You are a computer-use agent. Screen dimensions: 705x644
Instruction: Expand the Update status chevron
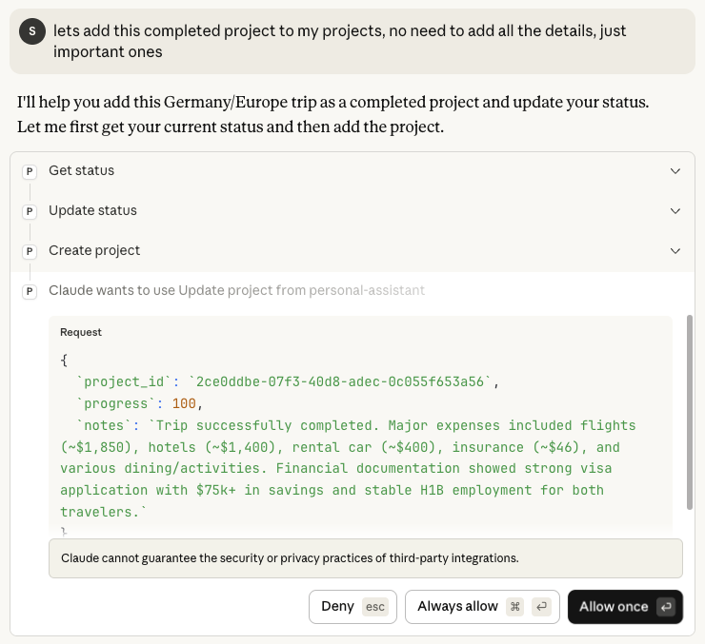(x=675, y=211)
